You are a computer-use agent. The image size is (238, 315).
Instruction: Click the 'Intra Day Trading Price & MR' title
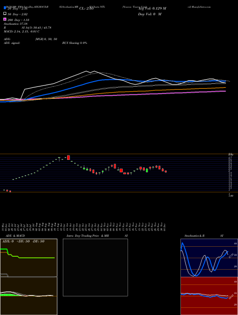point(88,236)
